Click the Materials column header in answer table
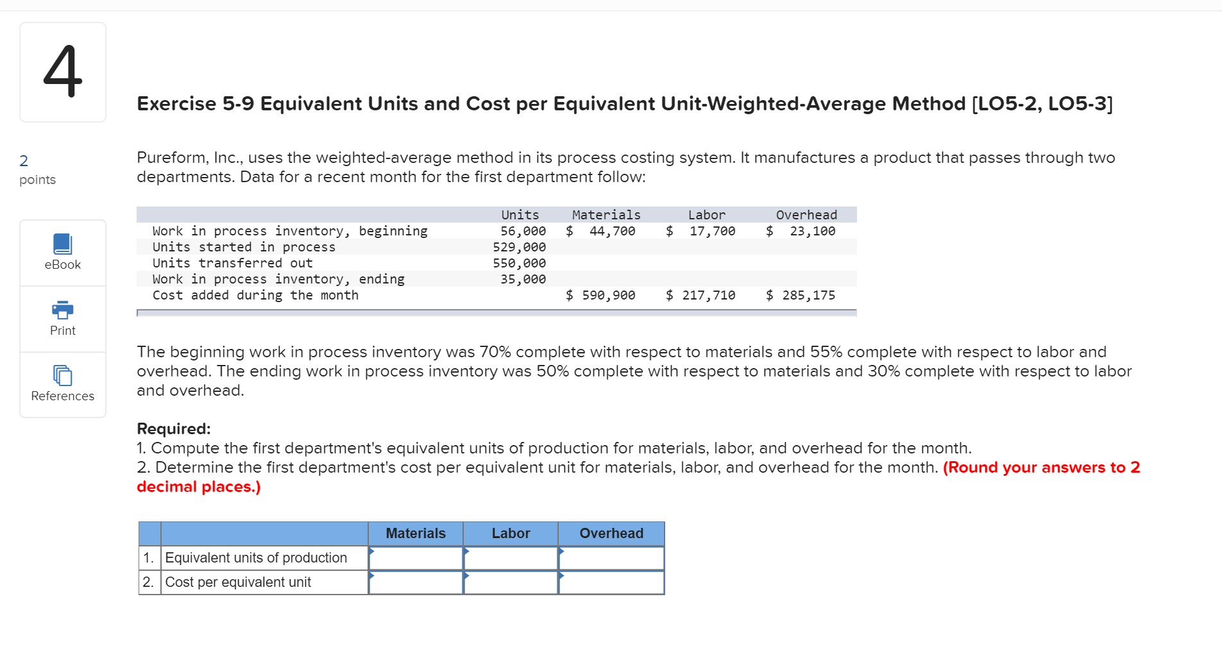 pyautogui.click(x=416, y=534)
